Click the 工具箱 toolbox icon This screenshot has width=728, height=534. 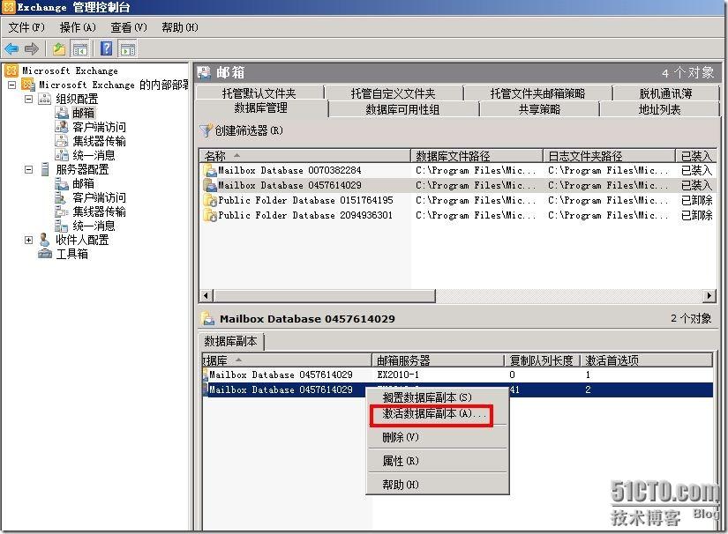pyautogui.click(x=45, y=254)
